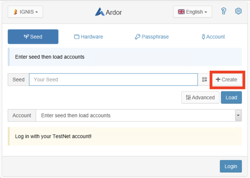This screenshot has height=178, width=250.
Task: Scan a seed using the QR code icon
Action: [x=205, y=79]
